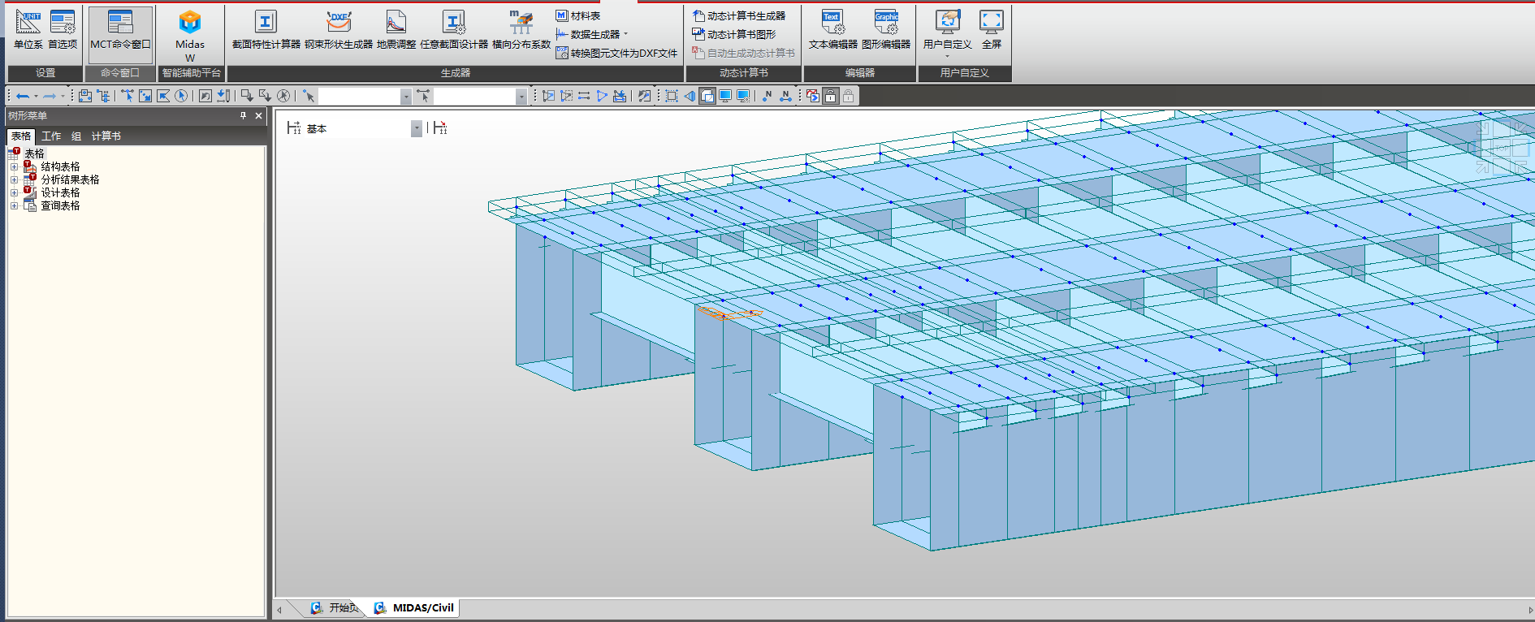
Task: Open the 图形编辑器 graphic editor
Action: pyautogui.click(x=885, y=29)
